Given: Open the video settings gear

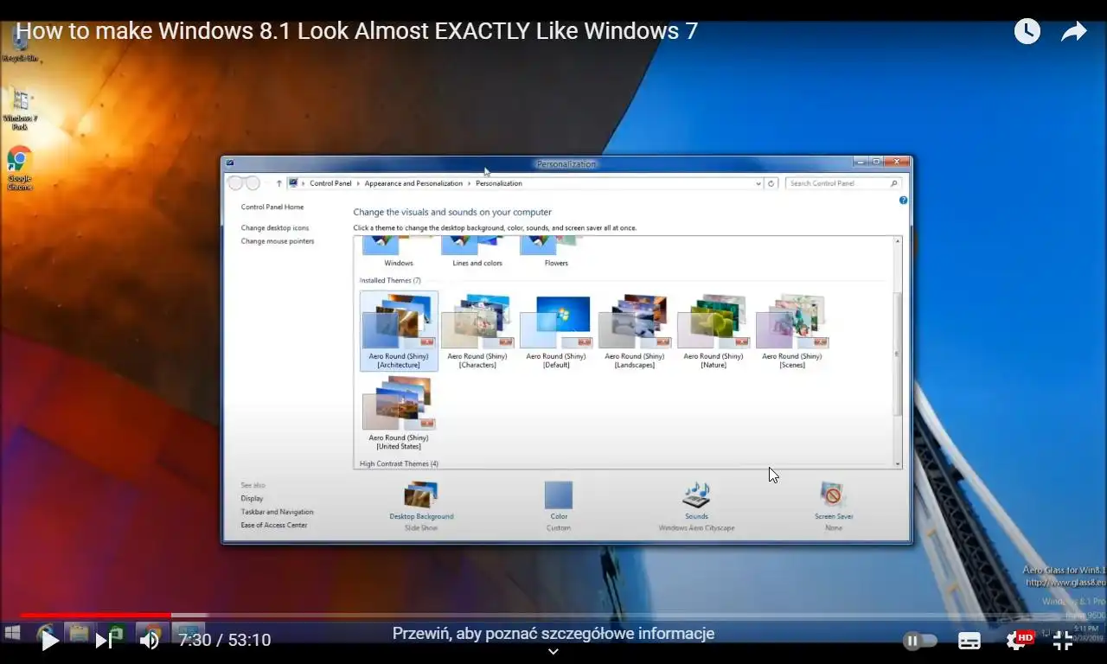Looking at the screenshot, I should pos(1017,641).
